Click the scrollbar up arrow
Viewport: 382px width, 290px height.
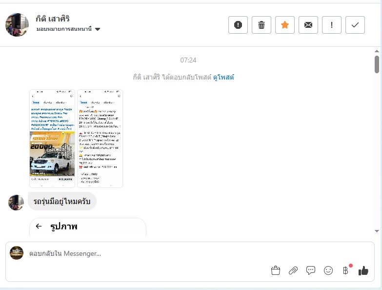(x=377, y=51)
